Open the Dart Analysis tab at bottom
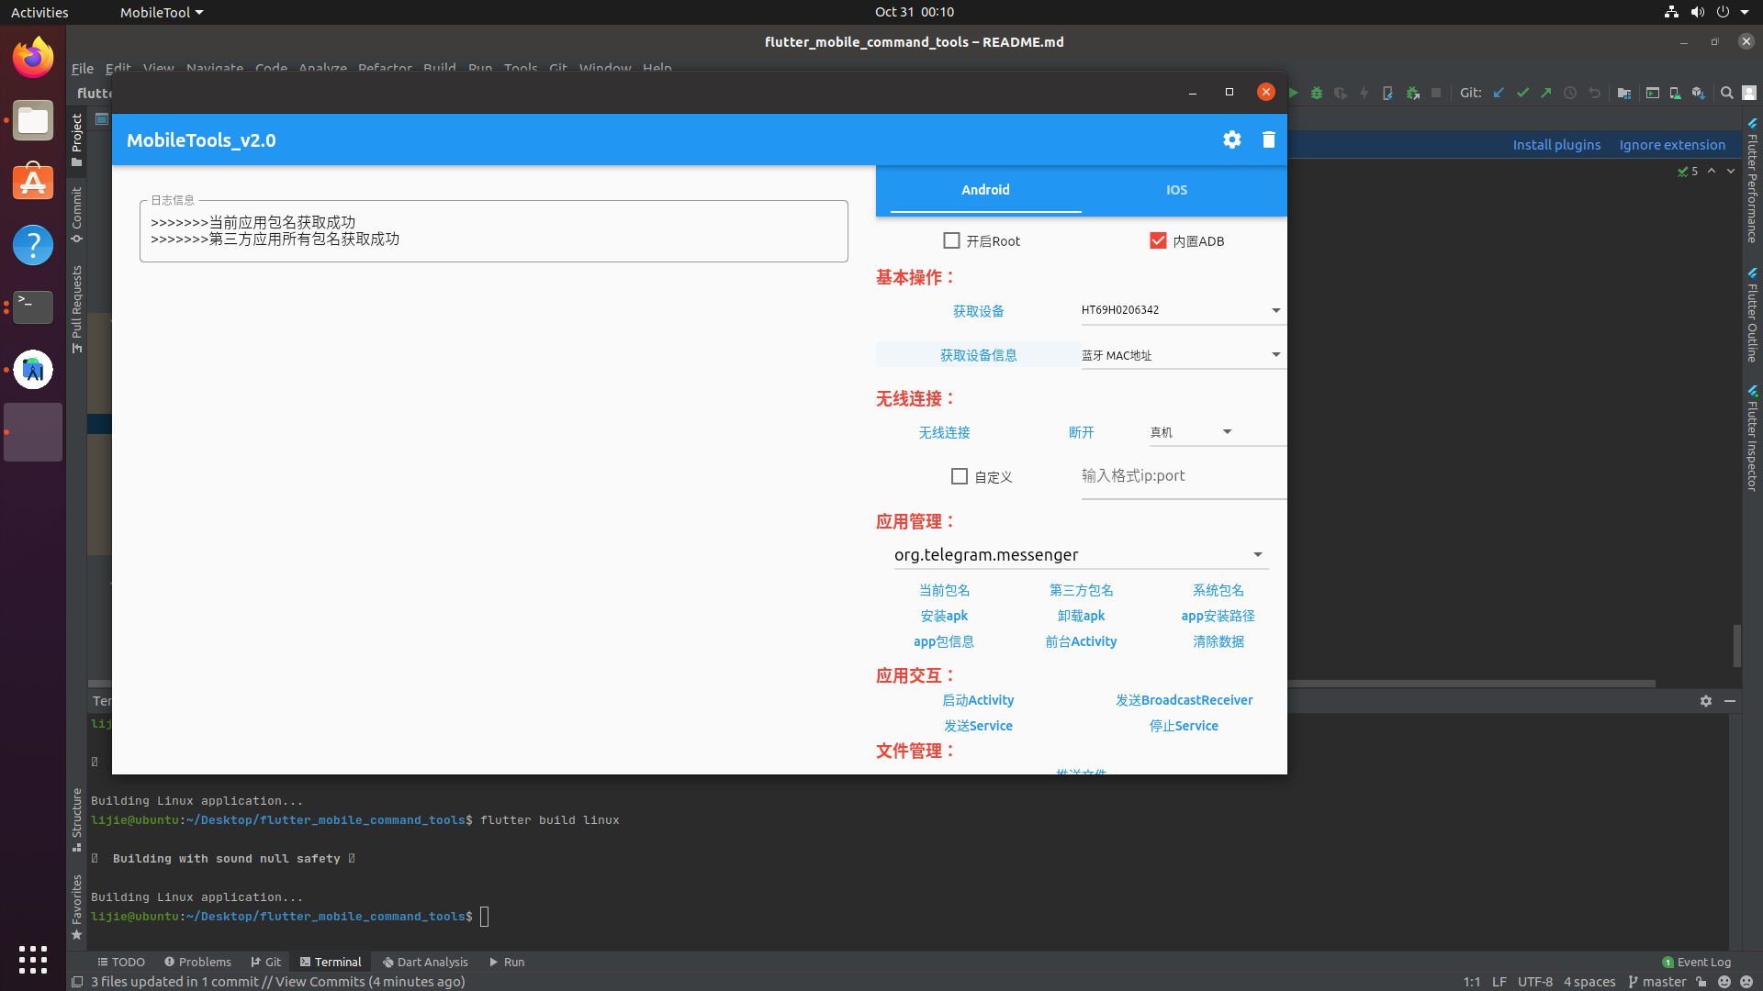The width and height of the screenshot is (1763, 991). [x=425, y=961]
